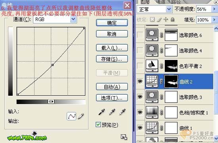Click the gradient toggle arrows under the curve
This screenshot has width=218, height=143.
[51, 102]
